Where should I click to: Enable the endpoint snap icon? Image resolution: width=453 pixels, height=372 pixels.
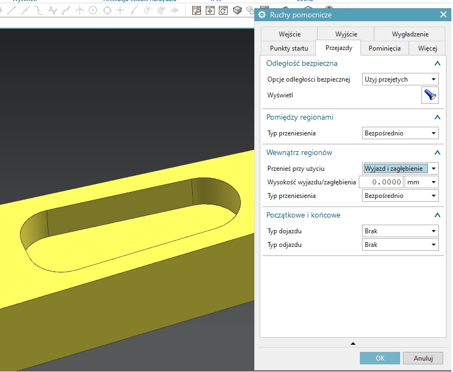[11, 11]
